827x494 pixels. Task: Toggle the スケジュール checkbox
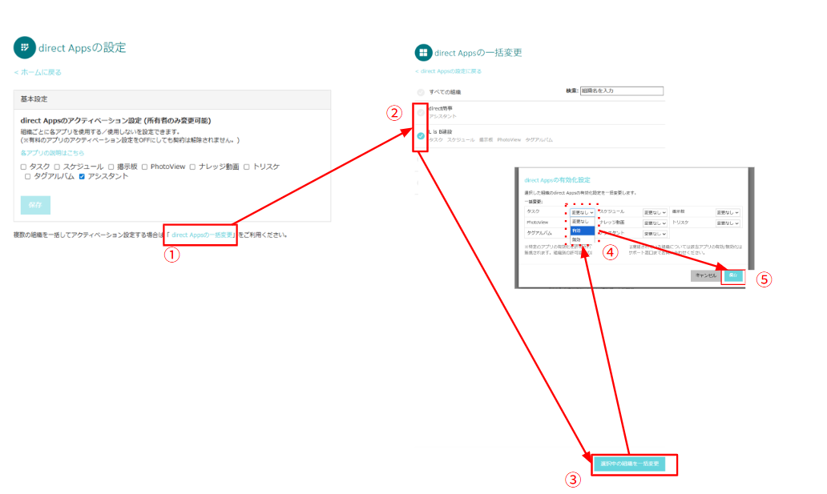point(57,167)
